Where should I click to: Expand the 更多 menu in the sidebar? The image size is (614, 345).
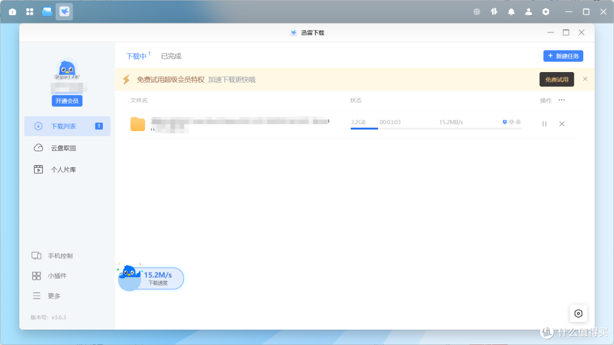pyautogui.click(x=46, y=296)
